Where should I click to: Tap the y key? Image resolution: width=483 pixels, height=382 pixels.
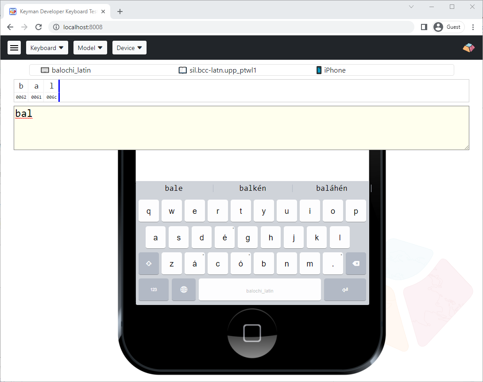click(264, 211)
